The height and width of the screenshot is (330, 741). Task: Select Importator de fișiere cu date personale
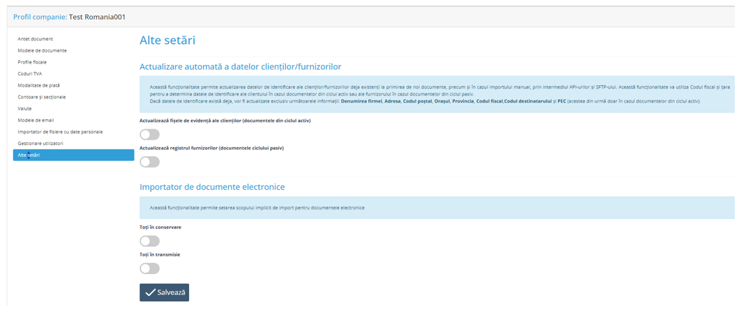click(x=60, y=132)
